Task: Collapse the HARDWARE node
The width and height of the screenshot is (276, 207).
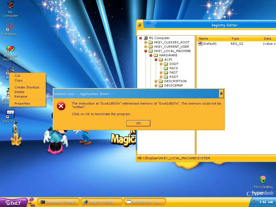Action: pyautogui.click(x=151, y=55)
